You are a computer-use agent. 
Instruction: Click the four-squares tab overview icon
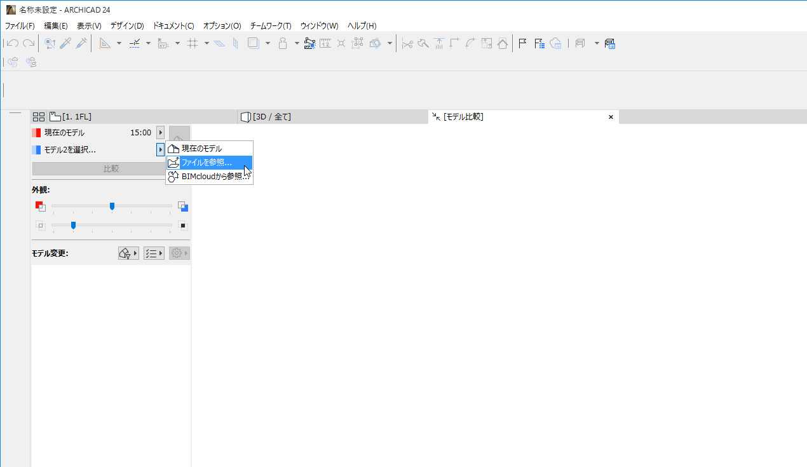pyautogui.click(x=39, y=117)
